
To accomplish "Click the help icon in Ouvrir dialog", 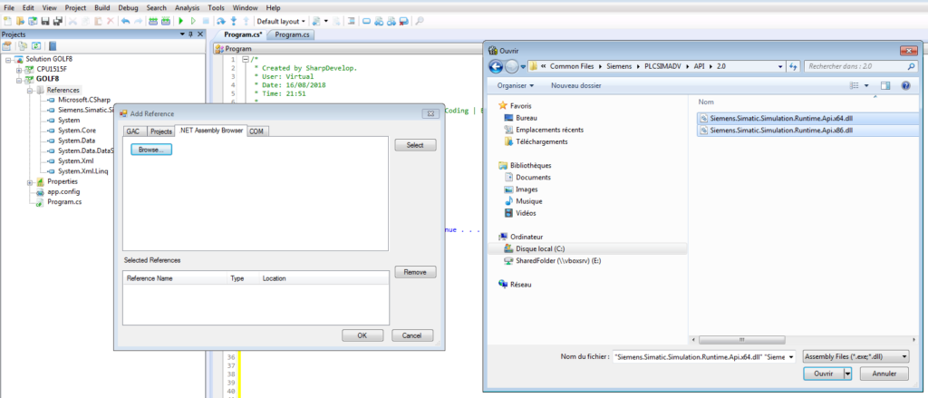I will point(905,86).
